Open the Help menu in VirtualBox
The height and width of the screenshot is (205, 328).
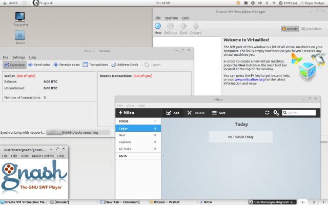click(x=186, y=18)
